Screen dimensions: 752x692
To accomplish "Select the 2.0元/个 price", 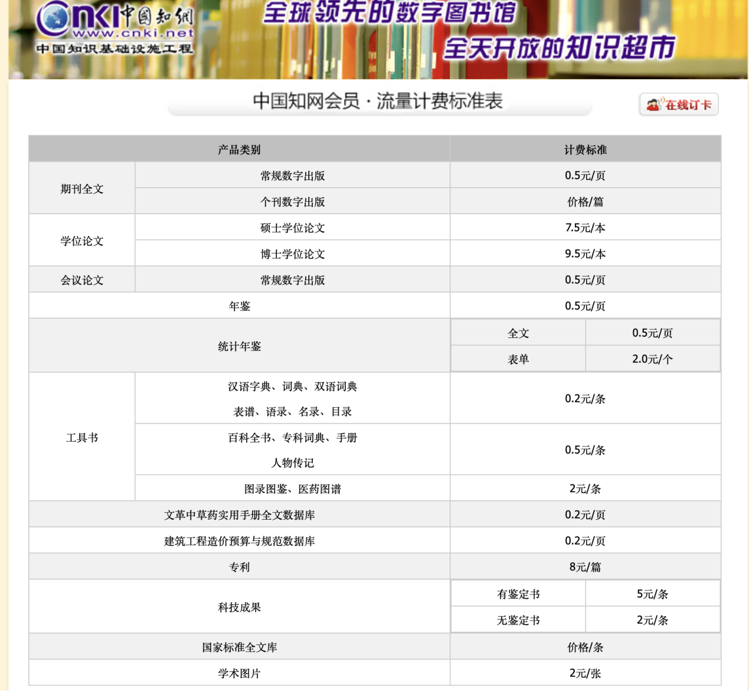I will click(653, 359).
